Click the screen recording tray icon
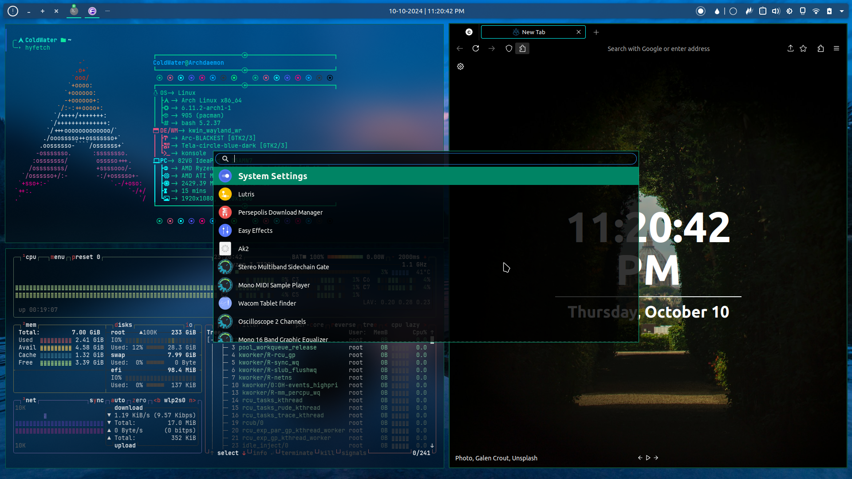This screenshot has height=479, width=852. click(x=701, y=11)
